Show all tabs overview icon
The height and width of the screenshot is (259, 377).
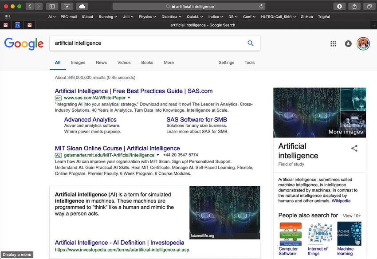click(369, 7)
